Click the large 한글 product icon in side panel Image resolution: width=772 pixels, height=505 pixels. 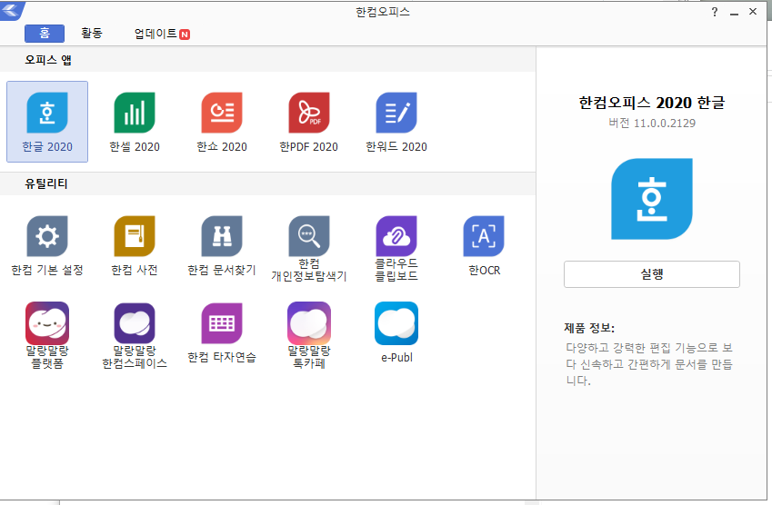(652, 199)
